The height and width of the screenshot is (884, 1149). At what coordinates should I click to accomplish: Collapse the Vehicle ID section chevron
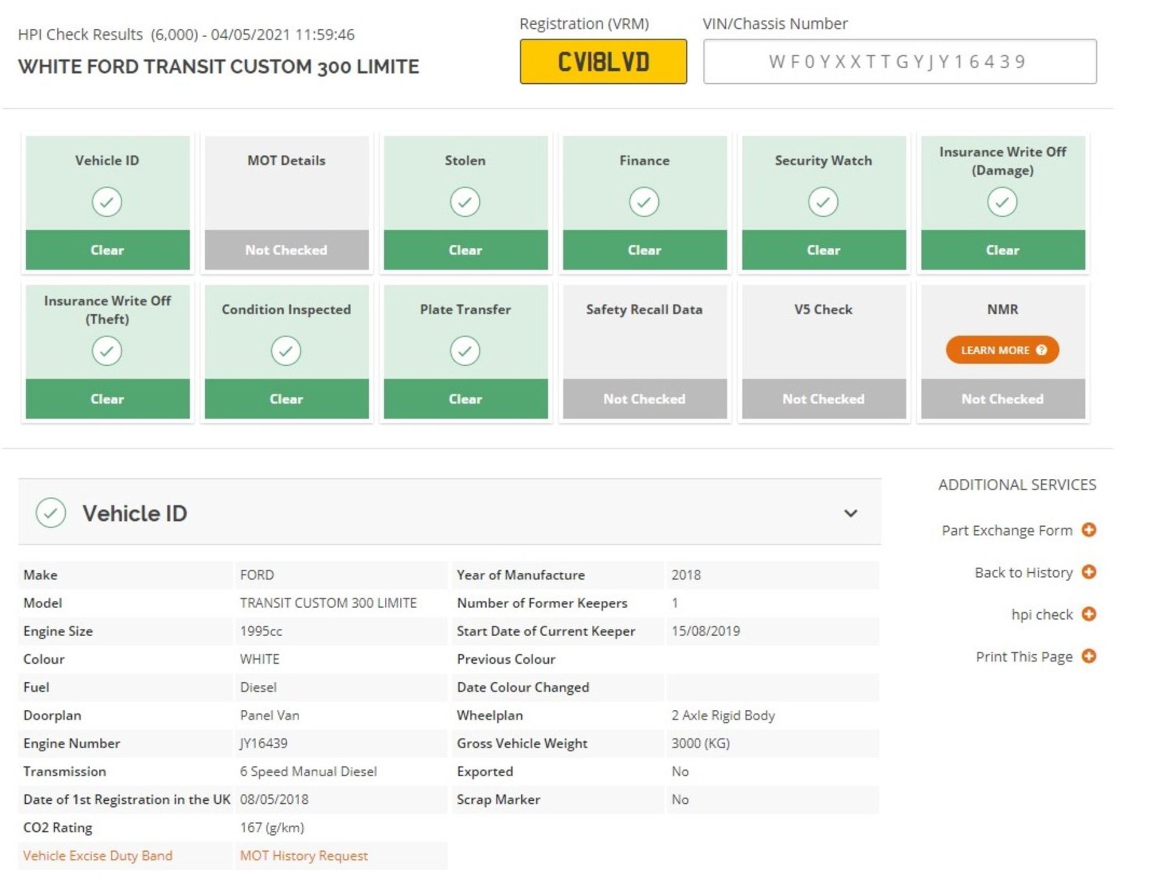pos(850,514)
